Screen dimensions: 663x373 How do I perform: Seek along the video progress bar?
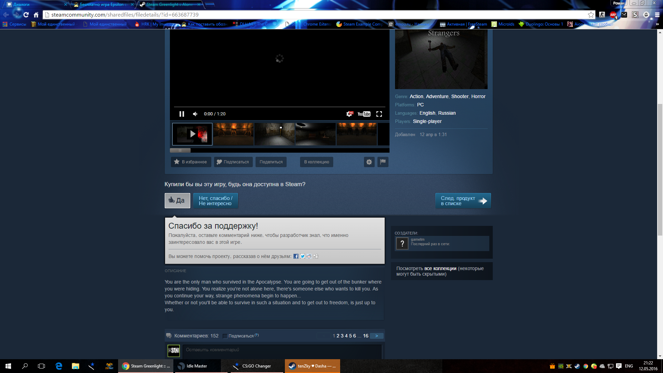280,107
